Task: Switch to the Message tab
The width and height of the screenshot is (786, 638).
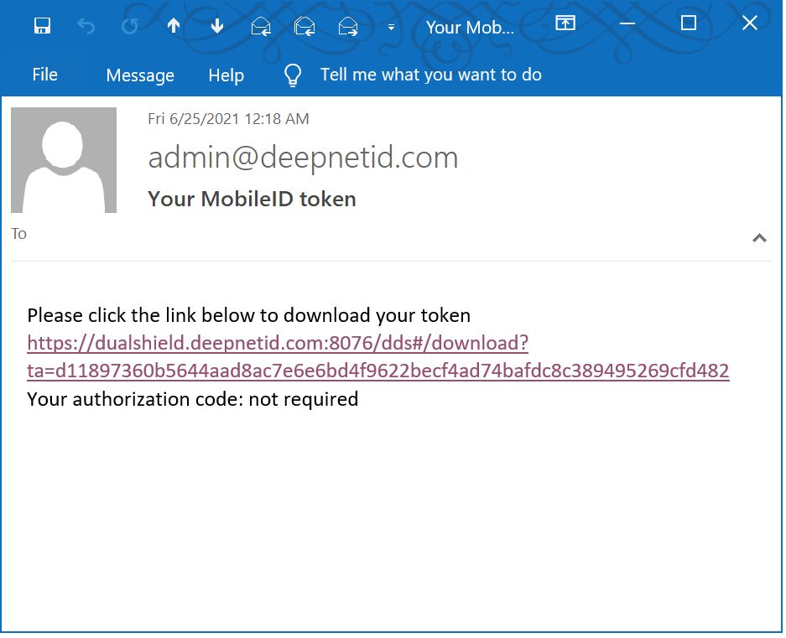Action: point(140,75)
